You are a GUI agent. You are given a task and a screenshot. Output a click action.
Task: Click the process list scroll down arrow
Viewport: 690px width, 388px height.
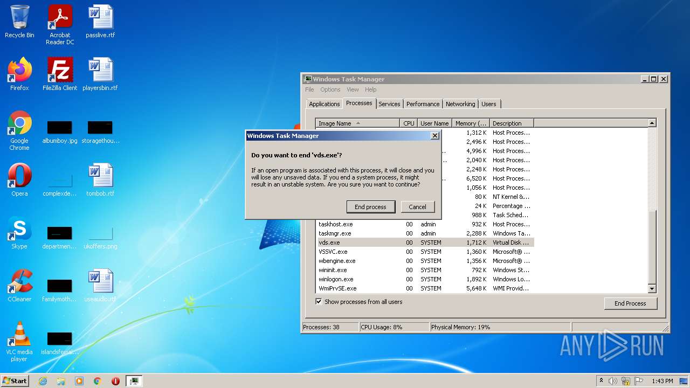tap(652, 289)
